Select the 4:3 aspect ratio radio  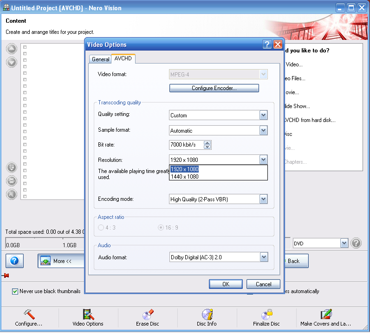click(x=101, y=227)
